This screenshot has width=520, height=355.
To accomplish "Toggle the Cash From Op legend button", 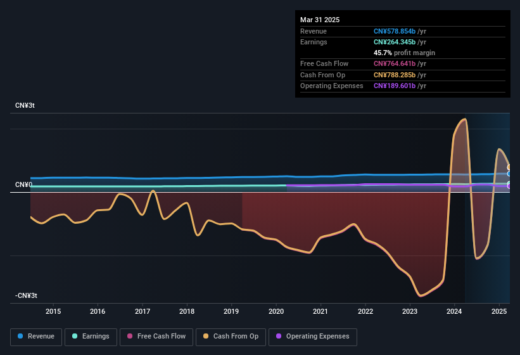I will pyautogui.click(x=231, y=337).
